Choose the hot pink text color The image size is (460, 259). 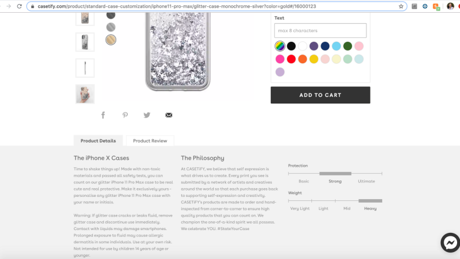(280, 59)
